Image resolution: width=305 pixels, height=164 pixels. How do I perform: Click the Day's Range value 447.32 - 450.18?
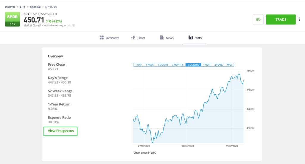tap(60, 82)
